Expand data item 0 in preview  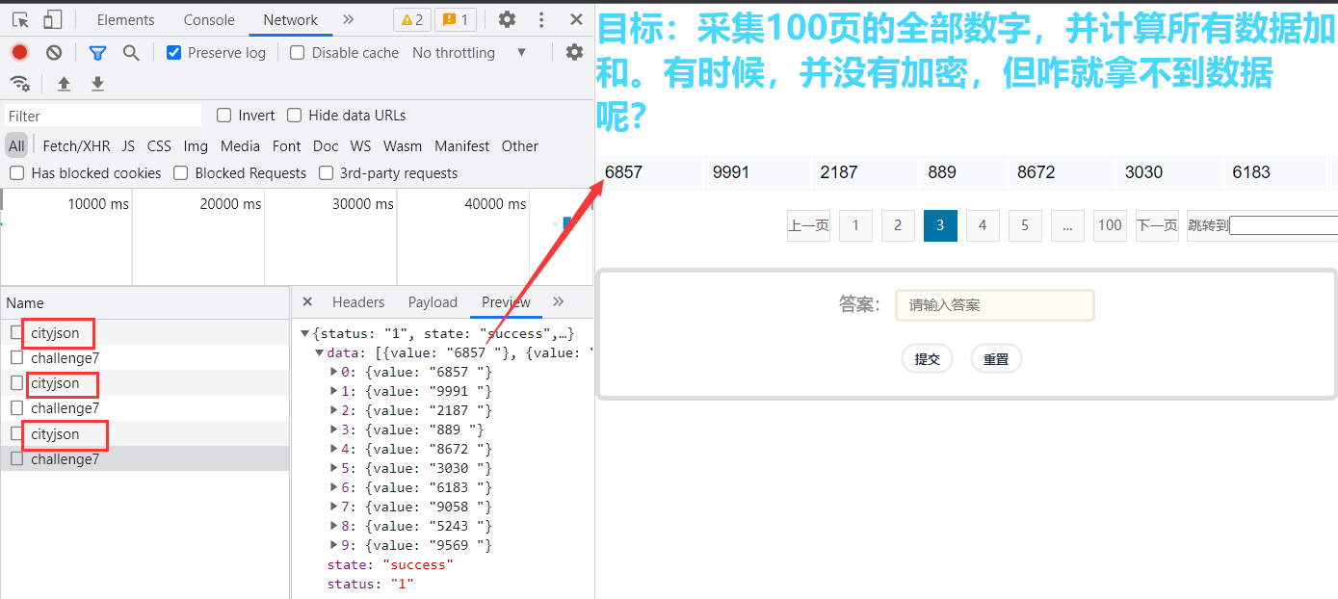[334, 372]
